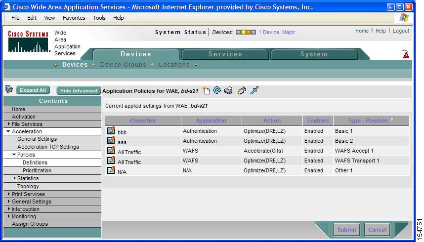Click the checklist icon beside Expand All
Screen dimensions: 424x242
(9, 89)
